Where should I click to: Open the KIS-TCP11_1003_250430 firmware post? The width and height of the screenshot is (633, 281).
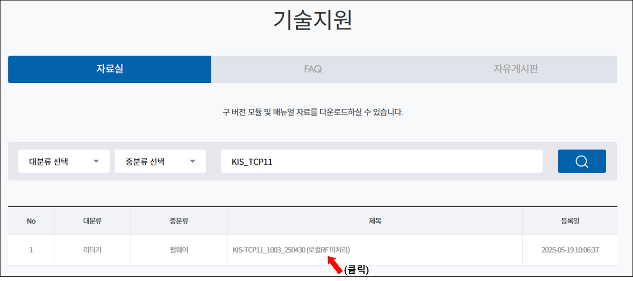pos(291,250)
